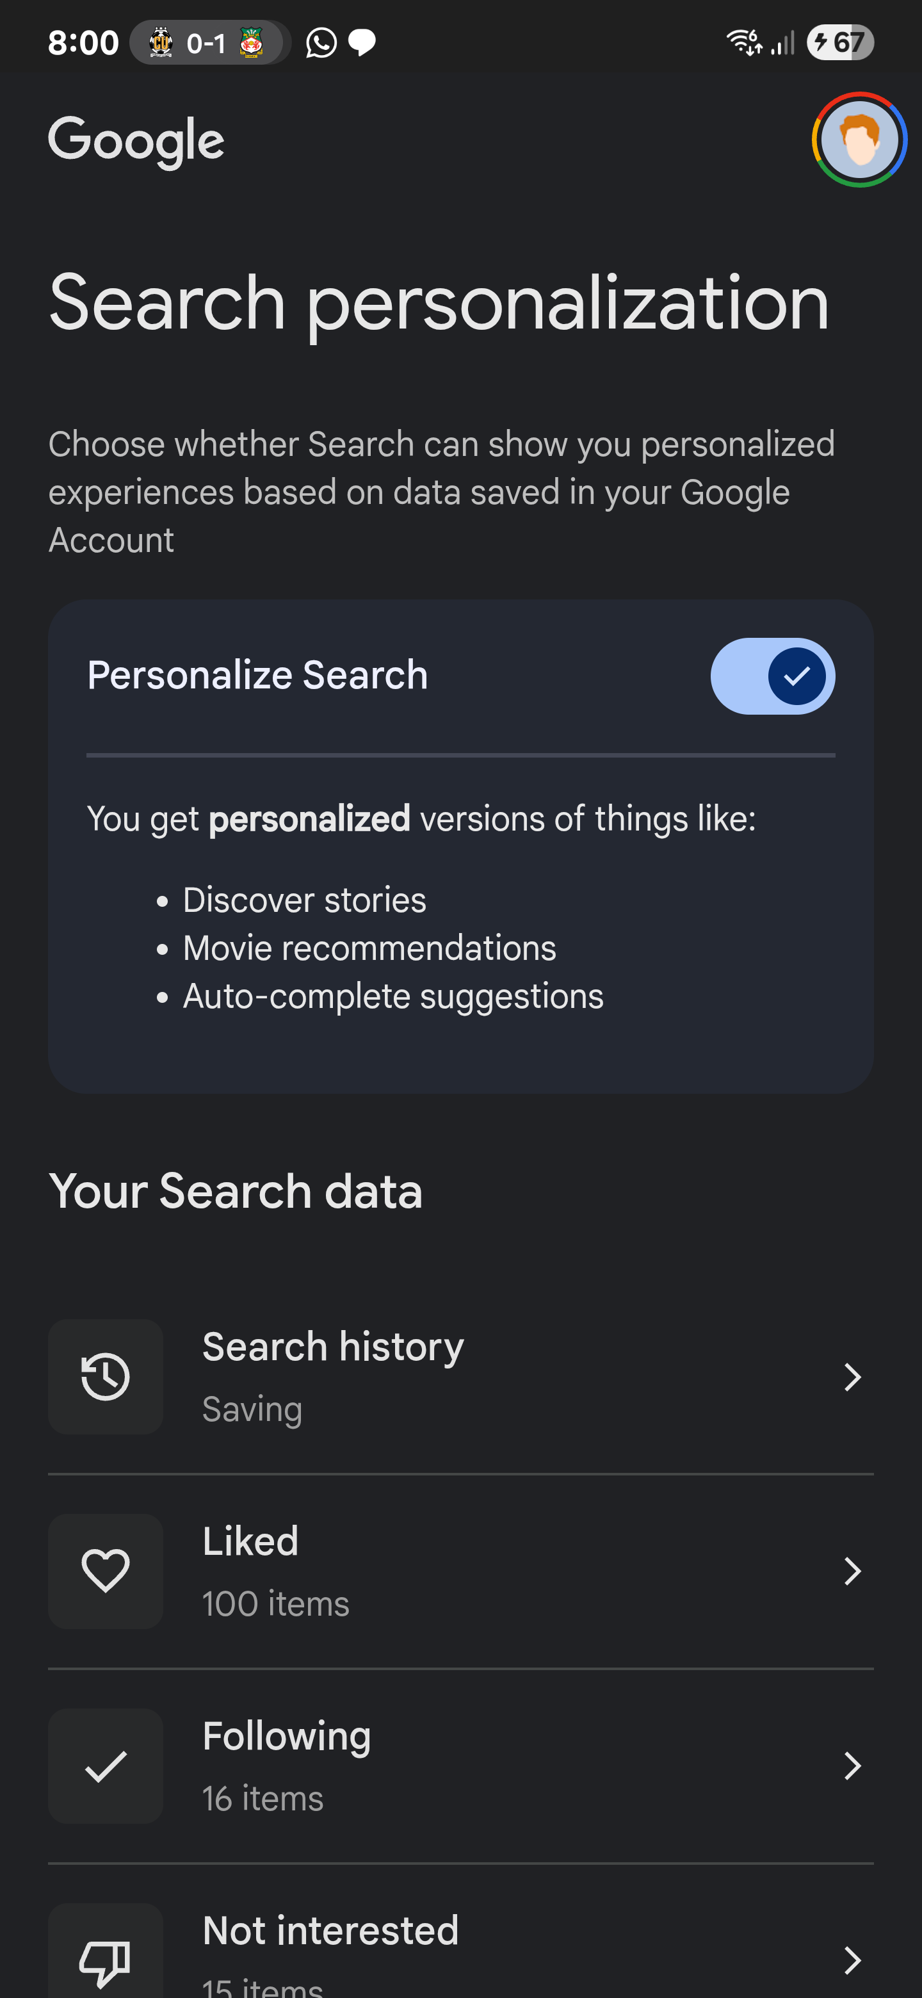Viewport: 922px width, 1998px height.
Task: Expand Search history chevron arrow
Action: 852,1377
